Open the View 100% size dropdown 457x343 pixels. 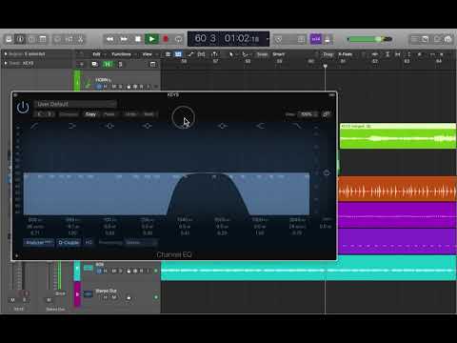click(308, 114)
